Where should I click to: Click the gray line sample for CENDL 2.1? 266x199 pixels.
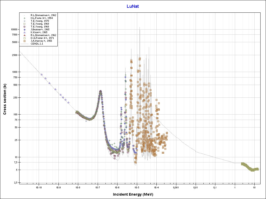tap(24, 44)
